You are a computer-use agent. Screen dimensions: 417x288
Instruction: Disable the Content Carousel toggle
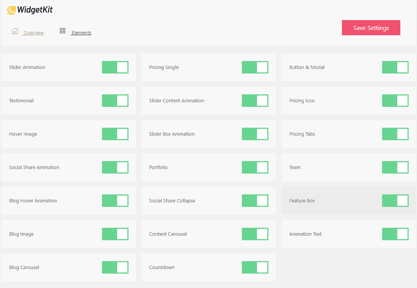(255, 234)
